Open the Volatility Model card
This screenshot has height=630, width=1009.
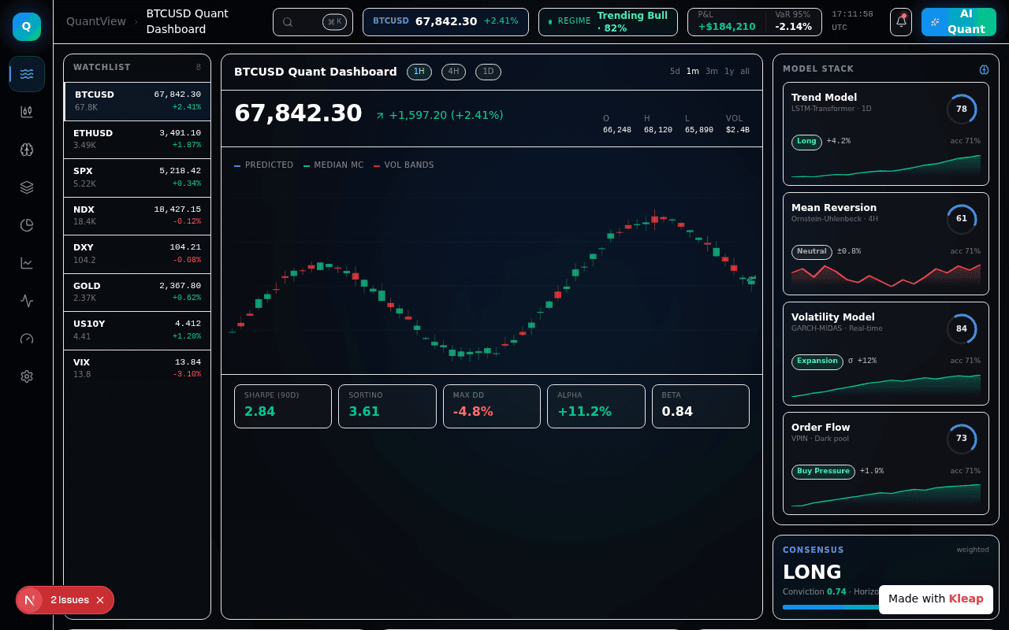tap(886, 354)
